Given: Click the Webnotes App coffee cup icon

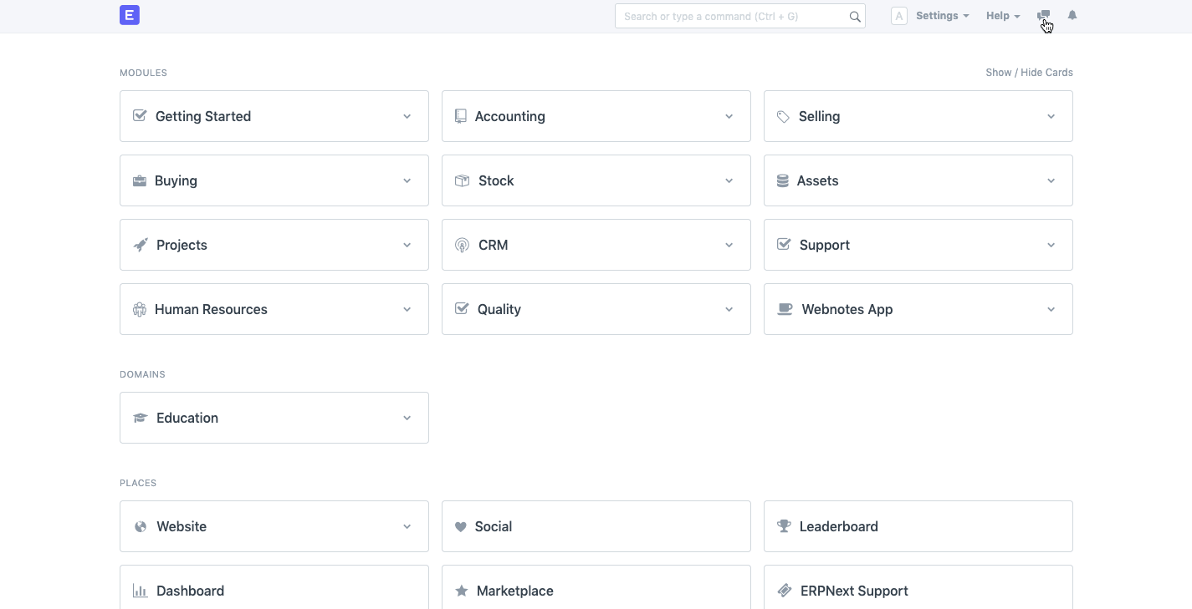Looking at the screenshot, I should [785, 309].
